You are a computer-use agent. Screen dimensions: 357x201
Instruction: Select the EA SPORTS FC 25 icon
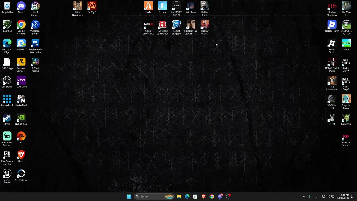pos(346,28)
